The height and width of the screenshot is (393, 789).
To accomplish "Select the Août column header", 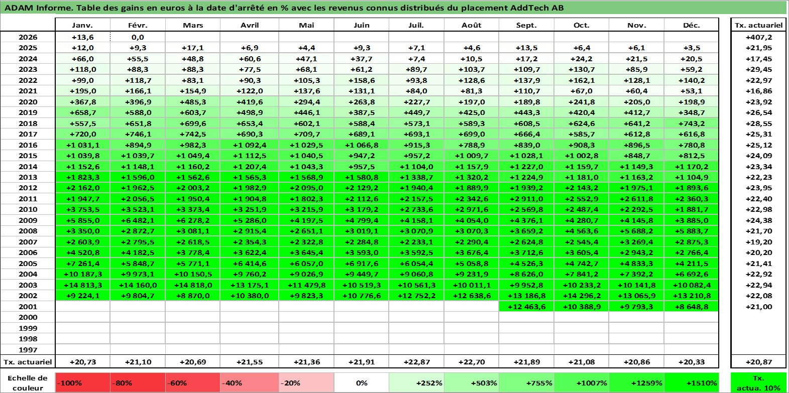I will 472,25.
